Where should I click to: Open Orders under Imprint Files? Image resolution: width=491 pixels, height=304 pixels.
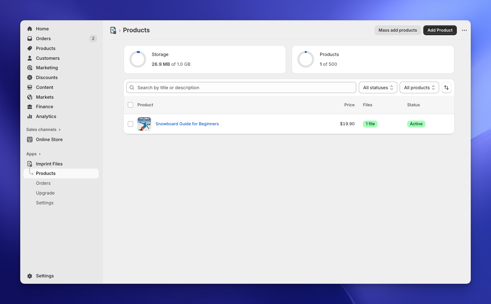(x=43, y=183)
